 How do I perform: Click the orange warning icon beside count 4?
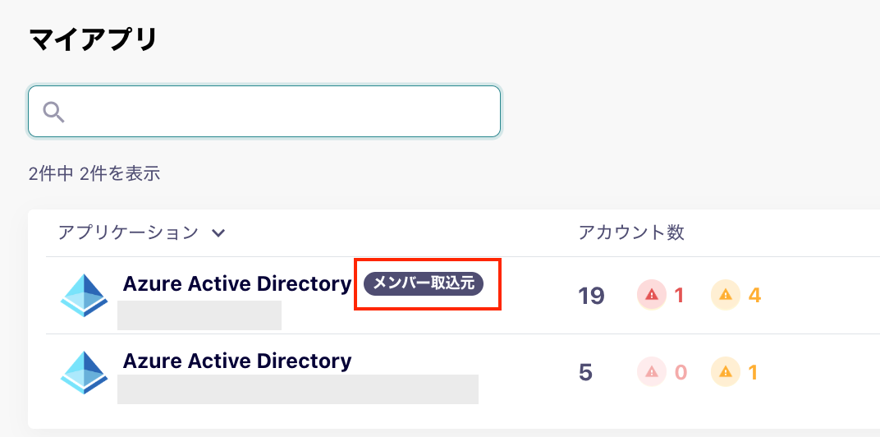coord(726,294)
